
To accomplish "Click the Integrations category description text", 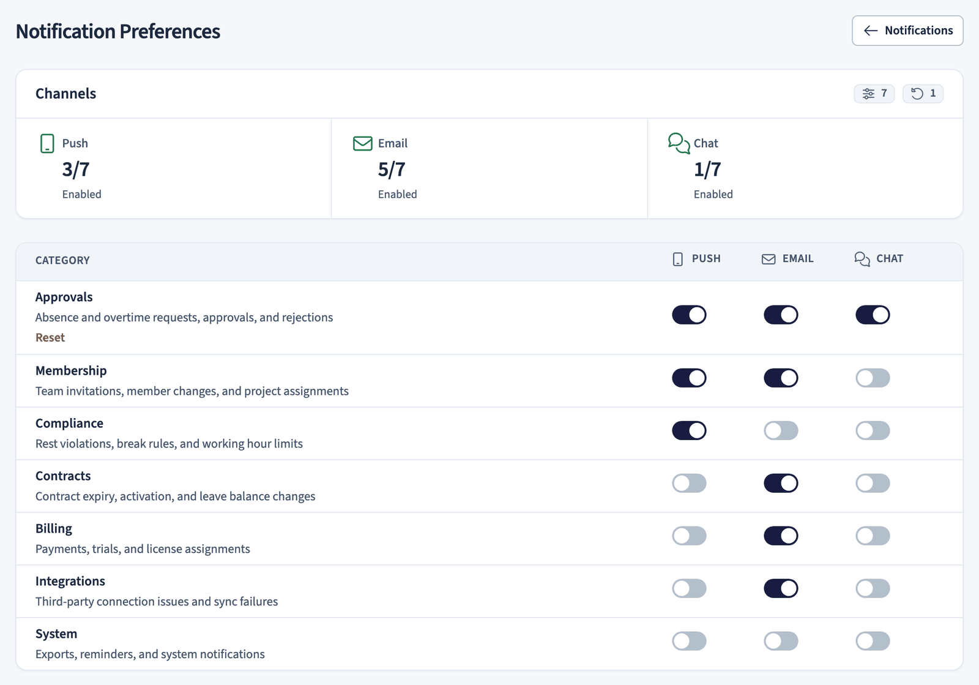I will point(157,601).
